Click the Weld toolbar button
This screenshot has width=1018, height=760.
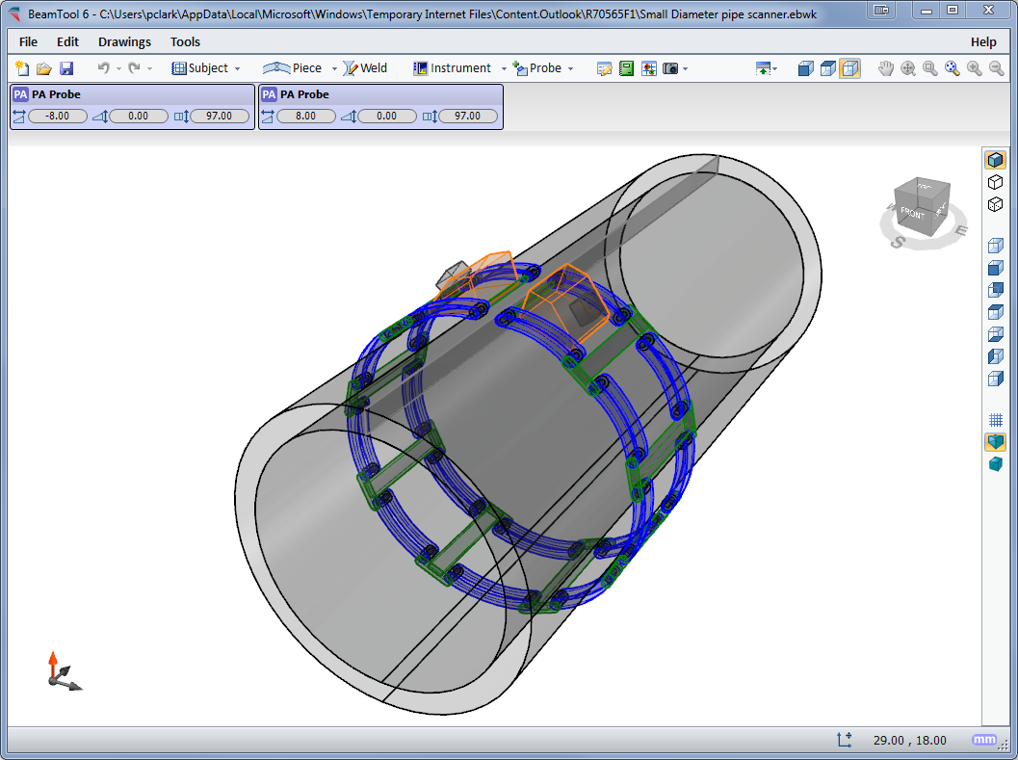coord(366,68)
